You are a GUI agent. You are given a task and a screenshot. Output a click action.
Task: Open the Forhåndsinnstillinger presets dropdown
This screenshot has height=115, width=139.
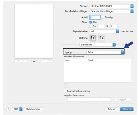tap(111, 11)
